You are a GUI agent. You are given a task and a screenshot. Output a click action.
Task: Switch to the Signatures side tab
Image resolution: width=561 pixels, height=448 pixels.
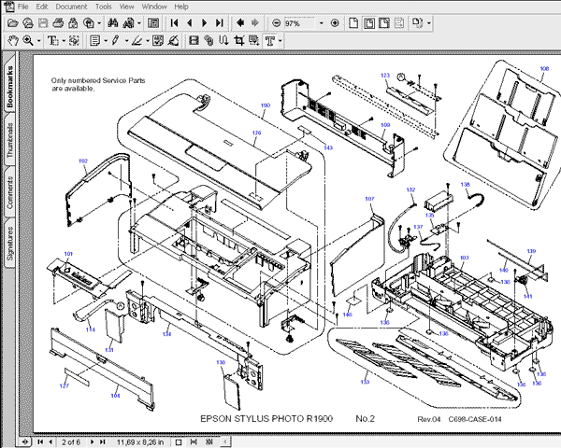(x=9, y=243)
